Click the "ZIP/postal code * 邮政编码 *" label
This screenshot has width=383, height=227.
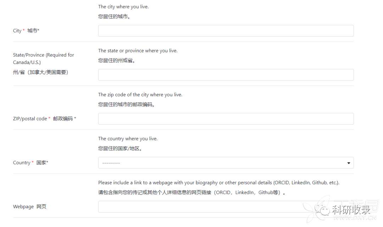coord(44,119)
